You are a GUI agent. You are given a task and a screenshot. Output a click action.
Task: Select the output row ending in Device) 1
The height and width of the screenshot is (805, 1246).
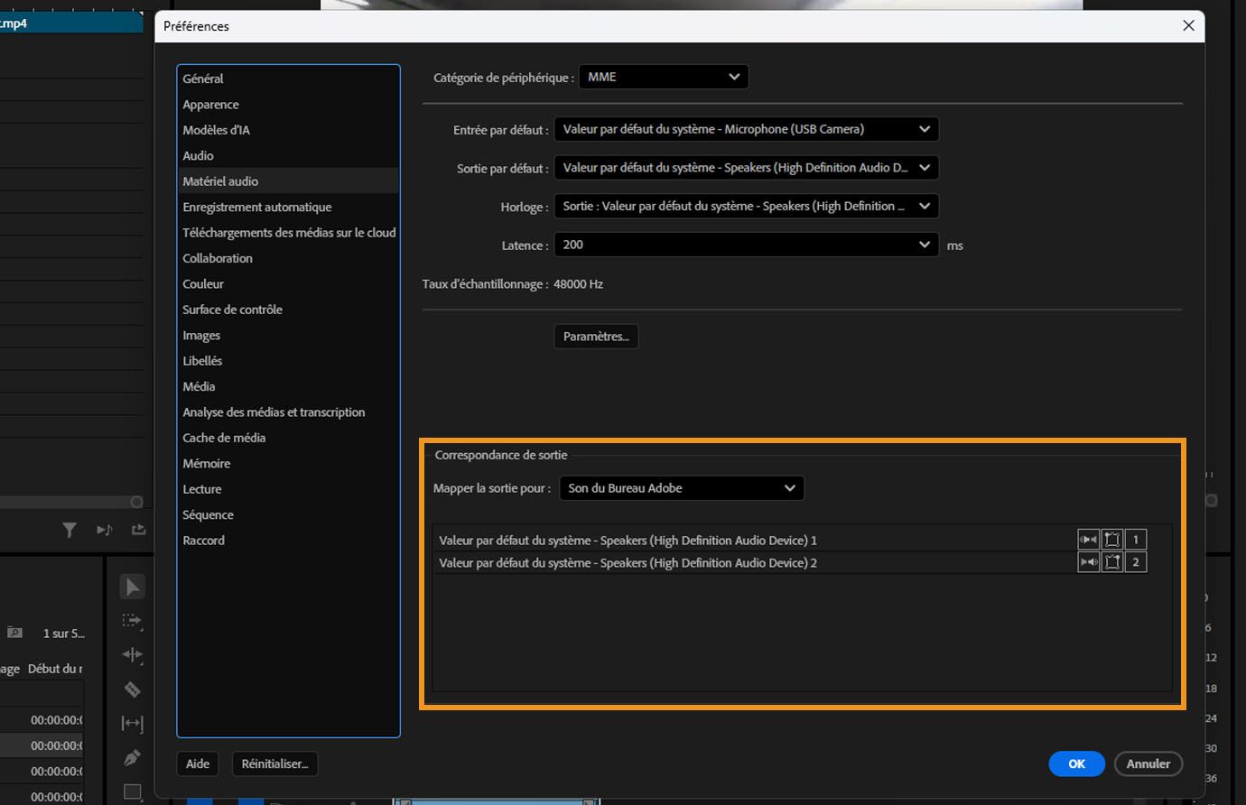(802, 540)
